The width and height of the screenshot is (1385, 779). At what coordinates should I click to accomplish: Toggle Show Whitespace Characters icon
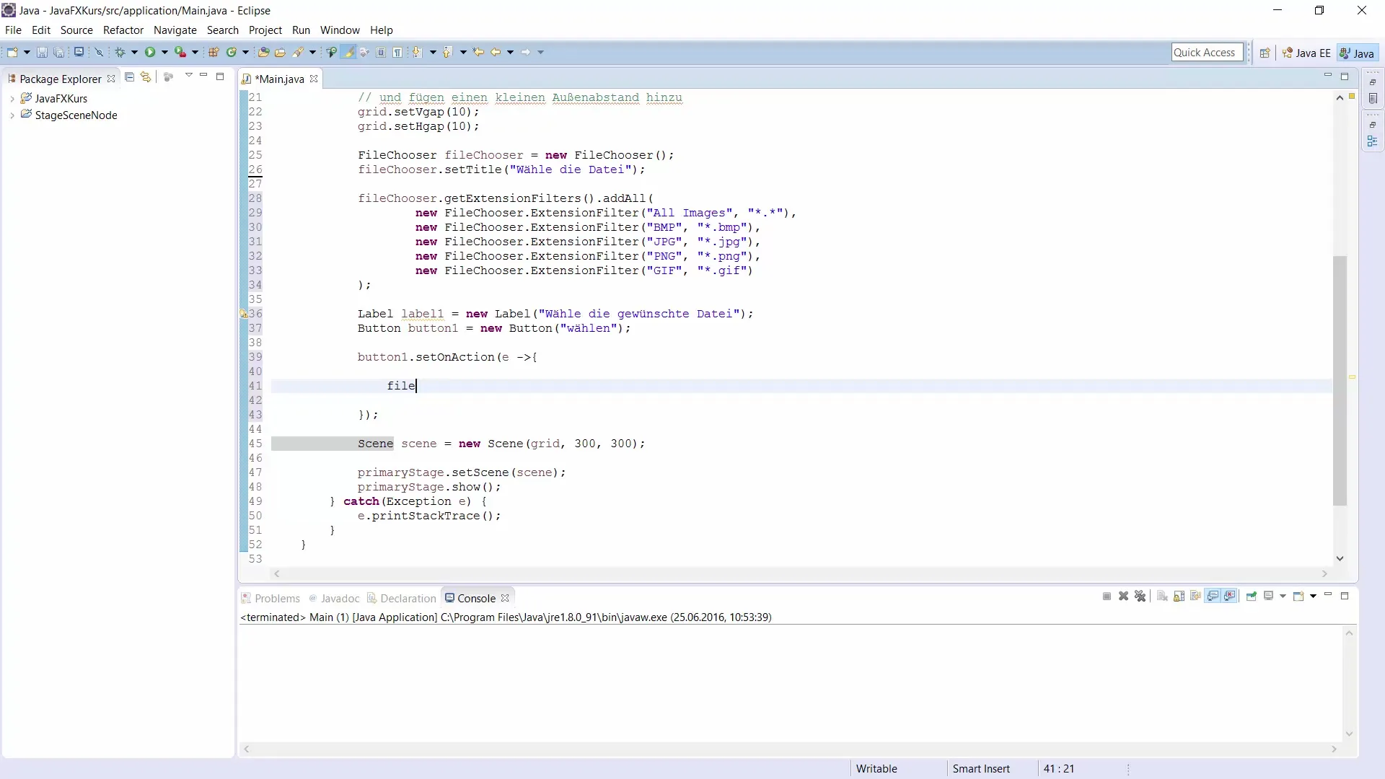pos(397,52)
